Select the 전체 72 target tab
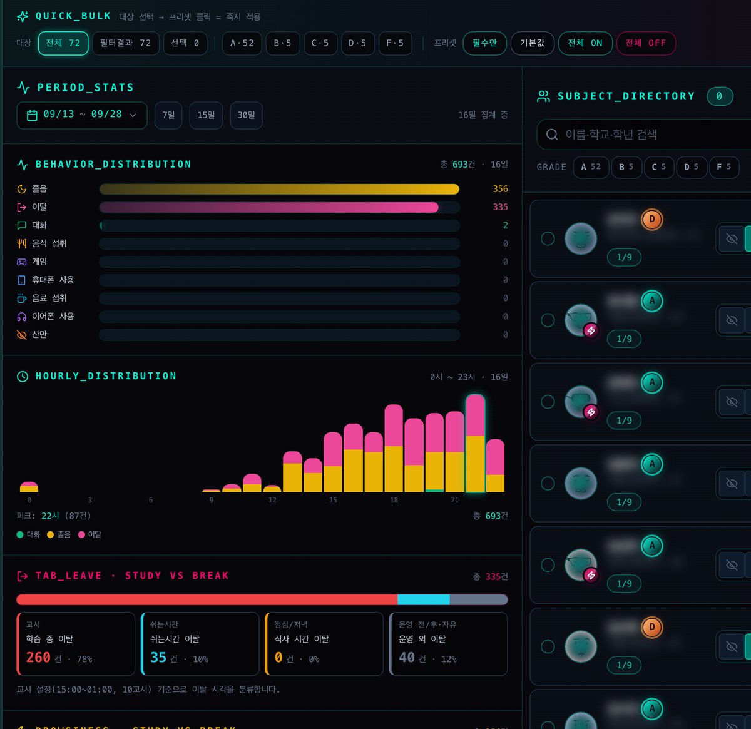The image size is (751, 729). click(x=63, y=43)
